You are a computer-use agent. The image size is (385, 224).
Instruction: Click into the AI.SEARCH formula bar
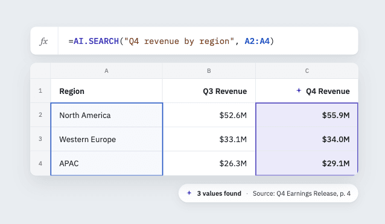click(208, 41)
